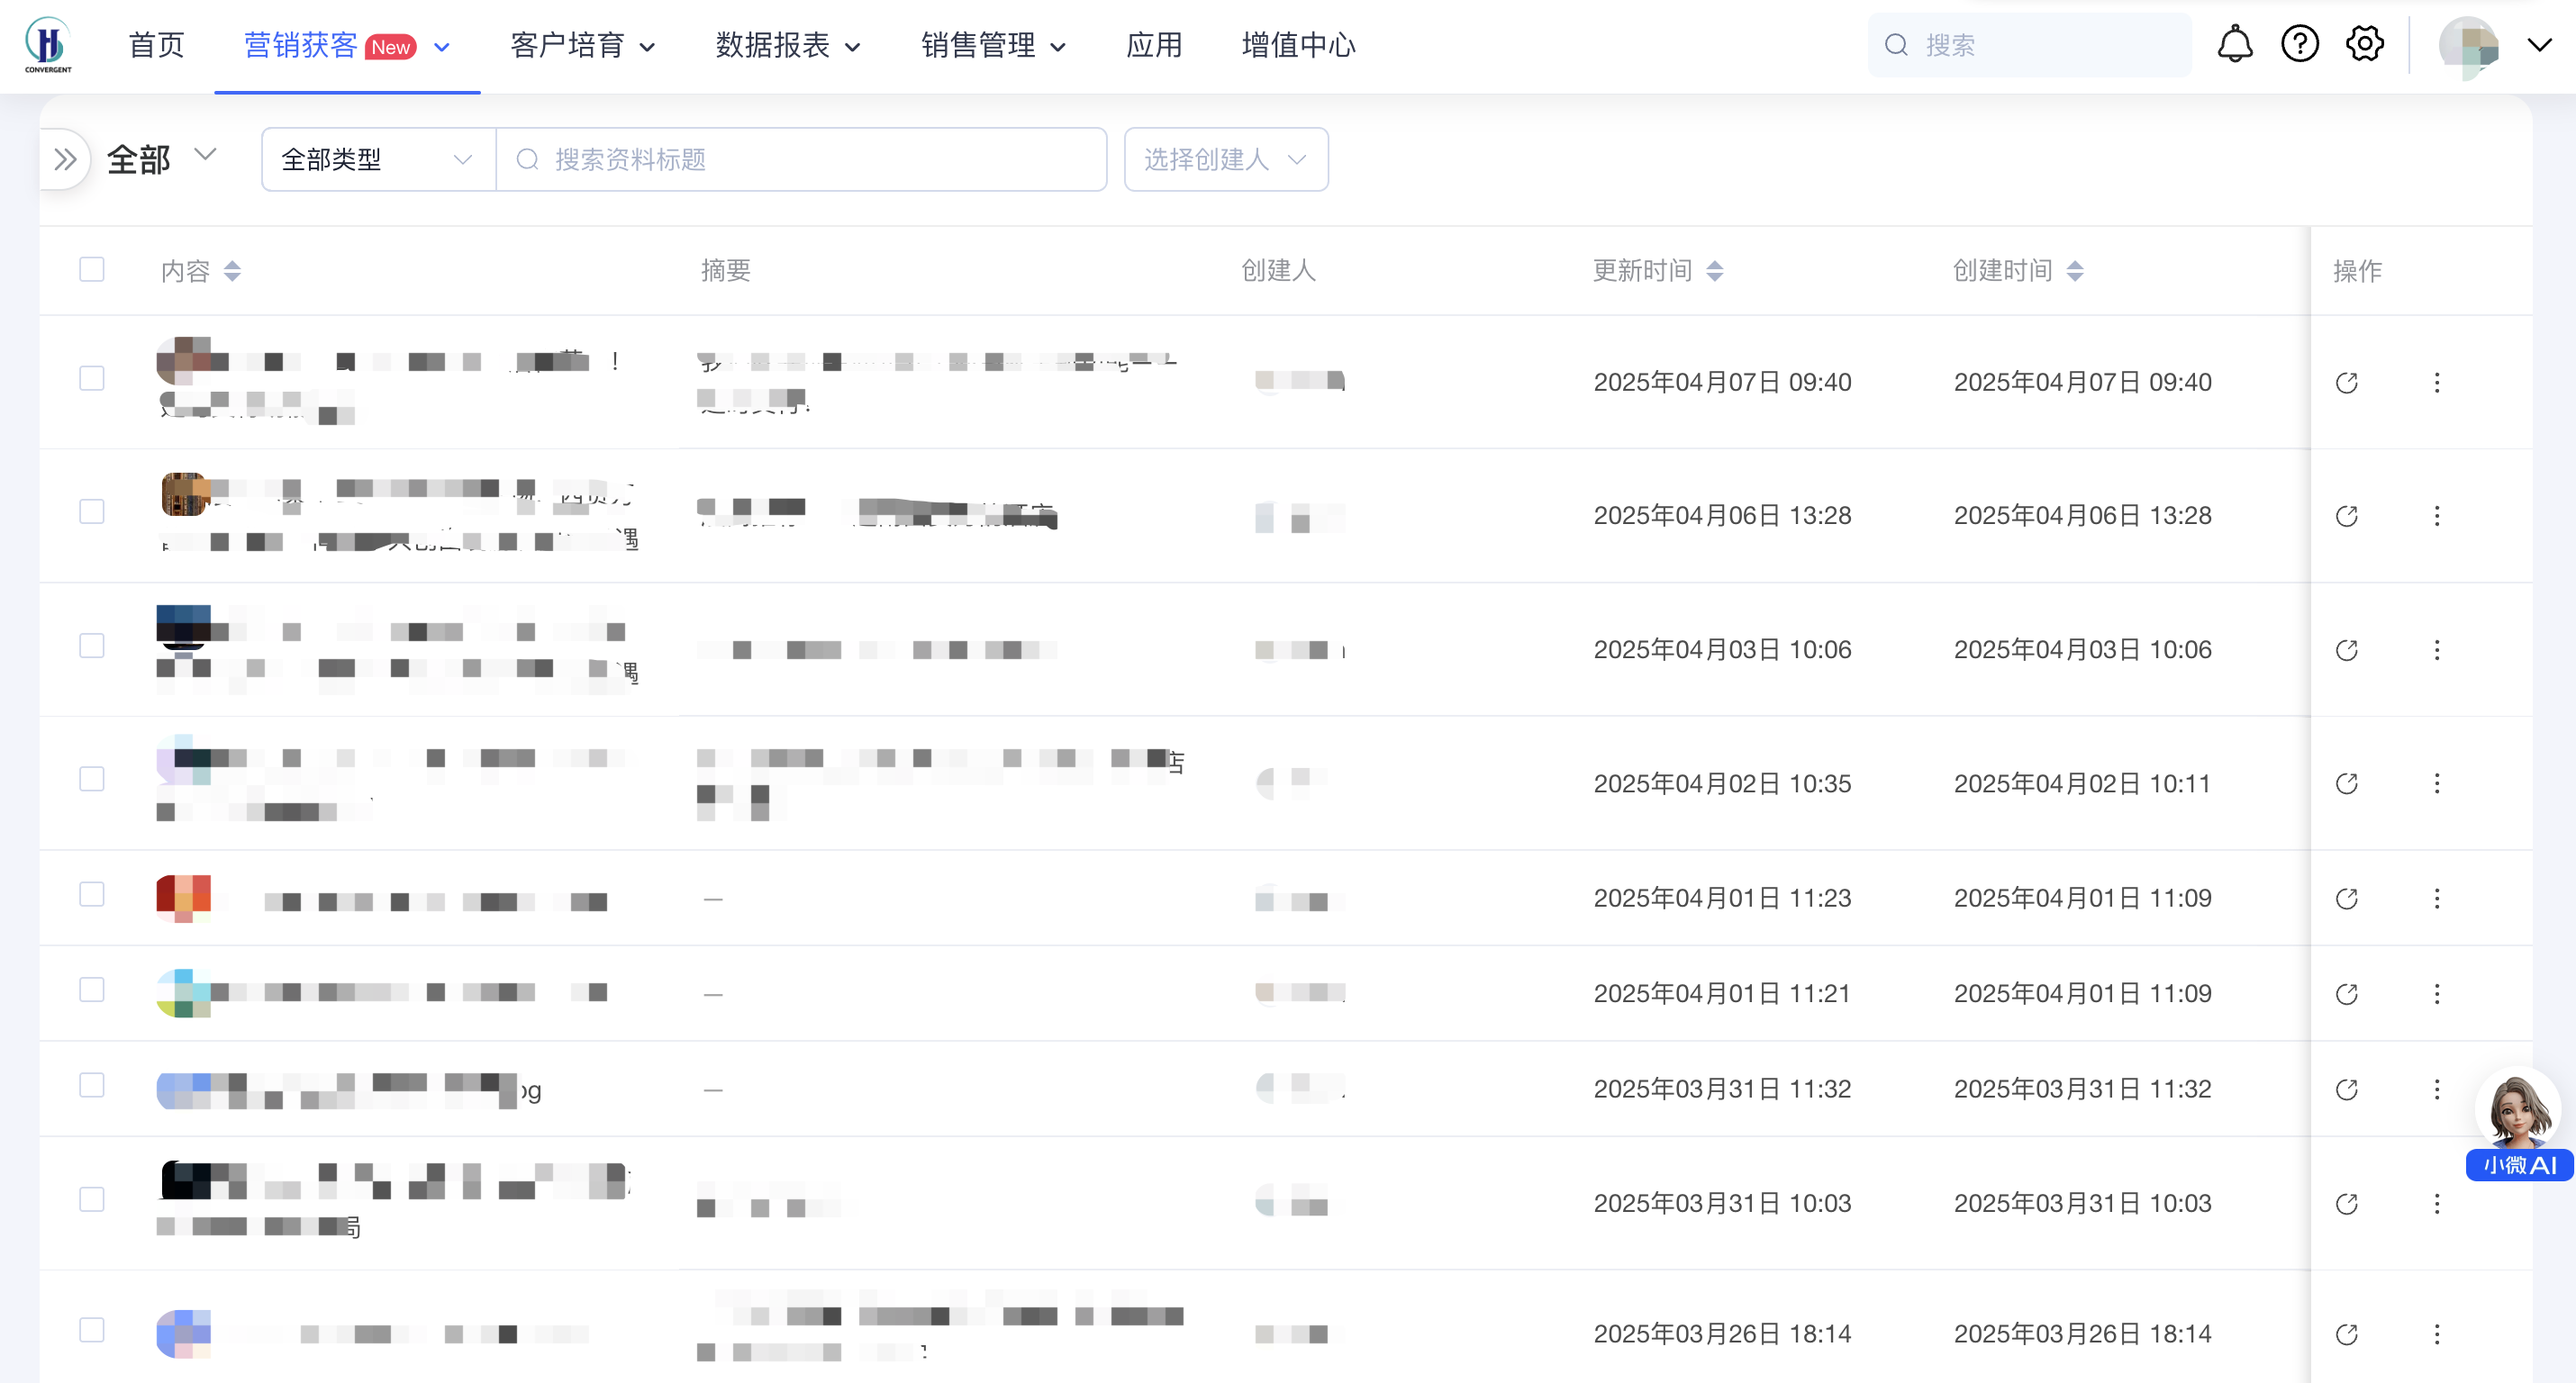2576x1383 pixels.
Task: Expand sidebar with double-chevron icon
Action: [65, 159]
